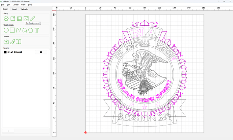Select the Text creation tool
The height and width of the screenshot is (140, 233).
(x=37, y=30)
